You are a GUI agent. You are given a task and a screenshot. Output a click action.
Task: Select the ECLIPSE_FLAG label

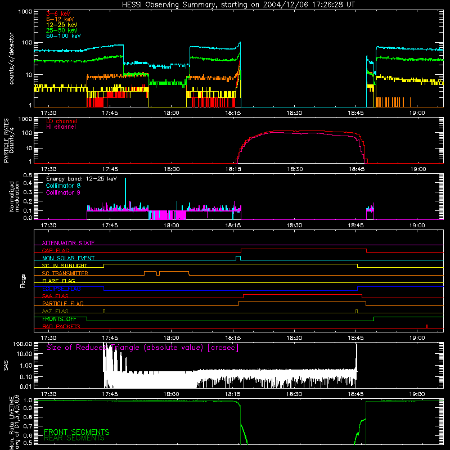point(61,289)
